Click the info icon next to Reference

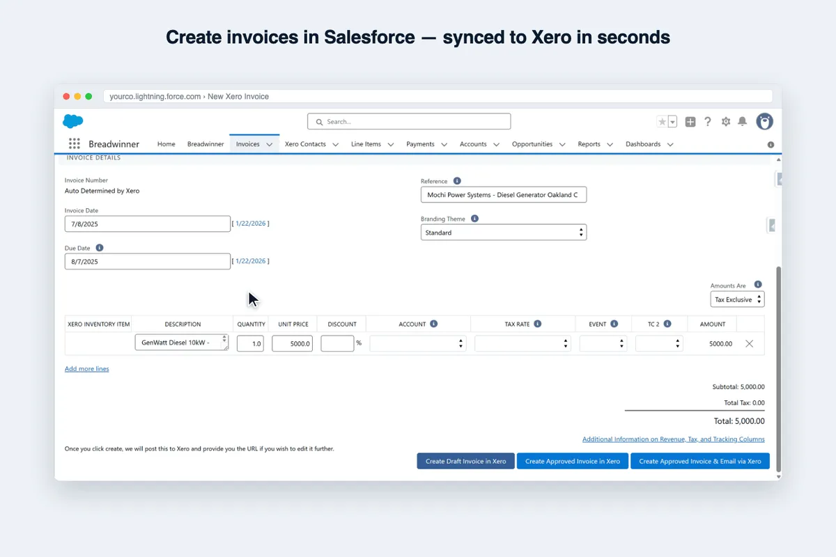pos(457,181)
